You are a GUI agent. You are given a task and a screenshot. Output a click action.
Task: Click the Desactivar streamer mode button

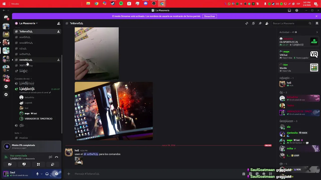click(x=209, y=16)
